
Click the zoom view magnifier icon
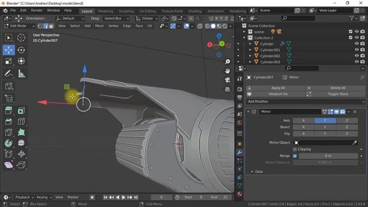tap(227, 62)
